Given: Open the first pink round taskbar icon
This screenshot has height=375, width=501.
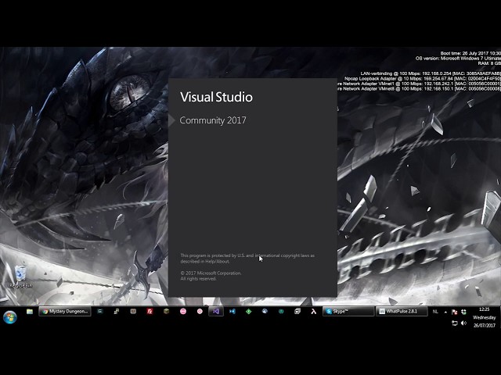Looking at the screenshot, I should pos(183,311).
